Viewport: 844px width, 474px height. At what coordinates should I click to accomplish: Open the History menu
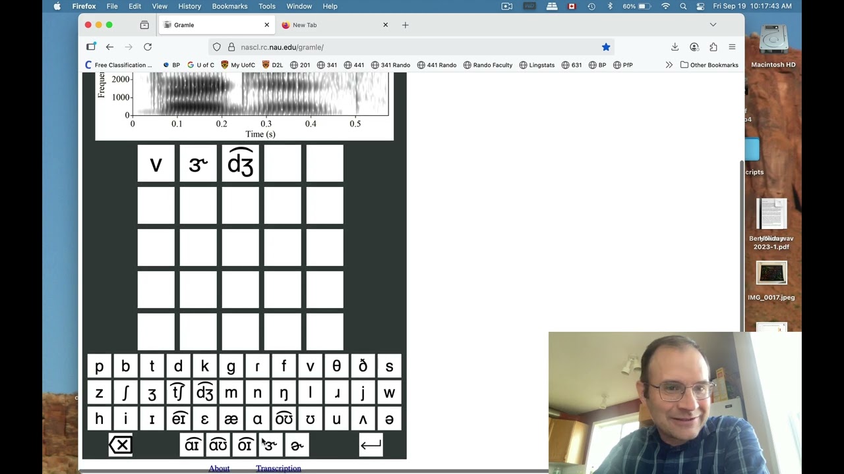pyautogui.click(x=189, y=6)
